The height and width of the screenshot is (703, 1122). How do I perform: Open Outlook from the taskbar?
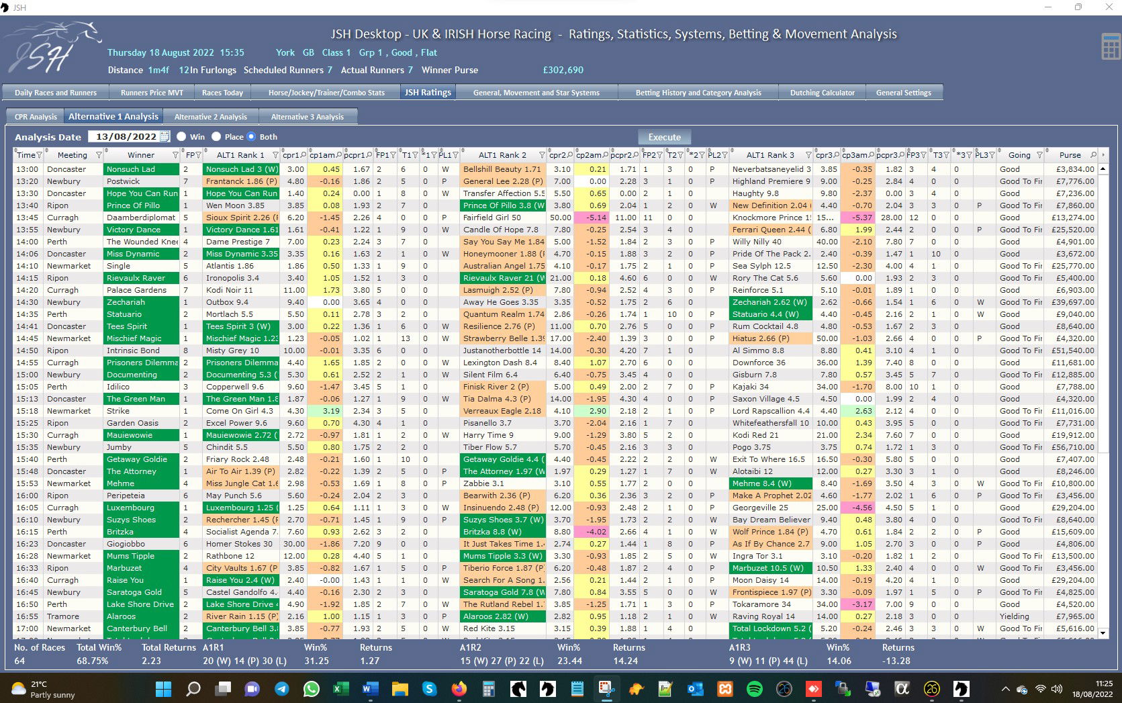click(696, 688)
